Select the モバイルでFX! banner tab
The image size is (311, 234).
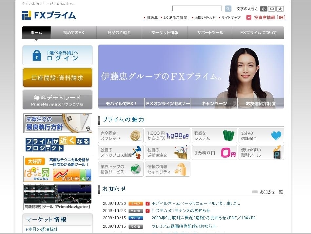point(121,103)
